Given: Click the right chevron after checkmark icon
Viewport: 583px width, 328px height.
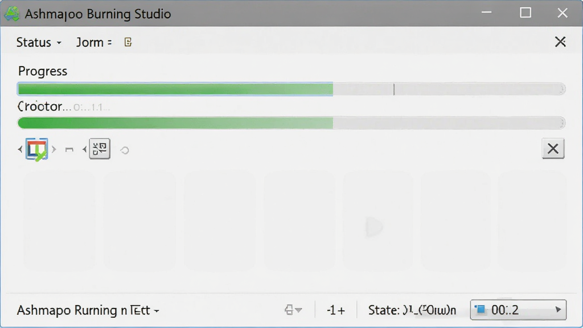Looking at the screenshot, I should pyautogui.click(x=54, y=150).
